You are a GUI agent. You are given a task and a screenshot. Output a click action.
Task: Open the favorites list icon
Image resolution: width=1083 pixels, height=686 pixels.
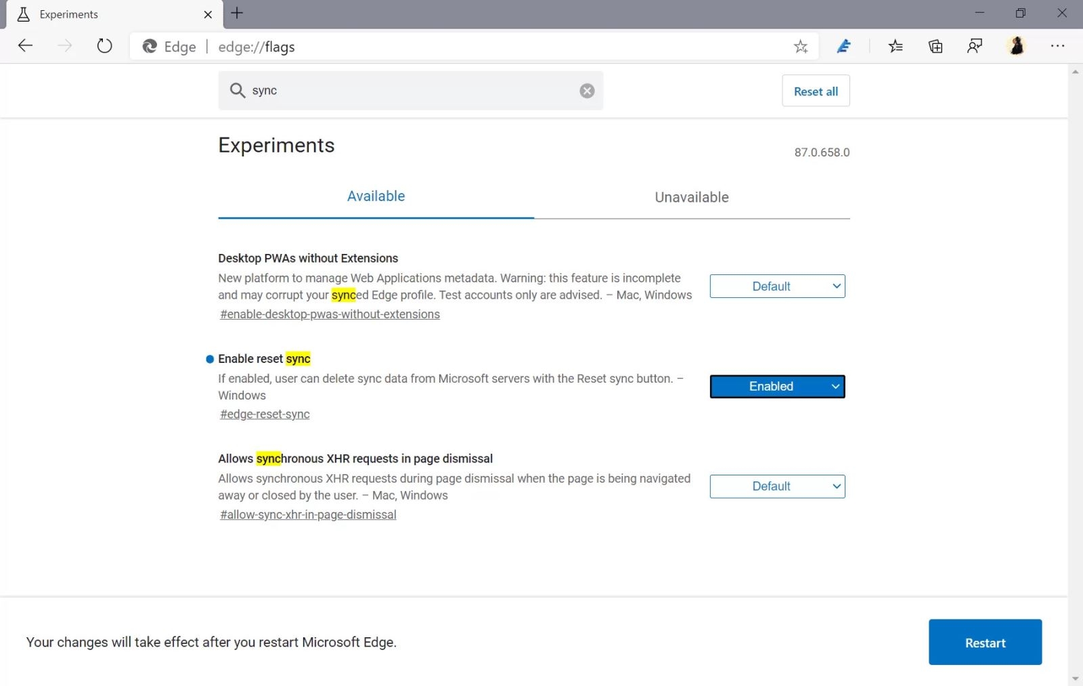coord(896,46)
